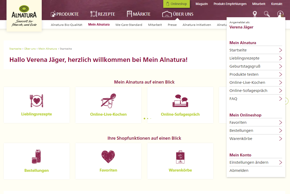Open Lieblingsrezepte card label

pyautogui.click(x=37, y=114)
